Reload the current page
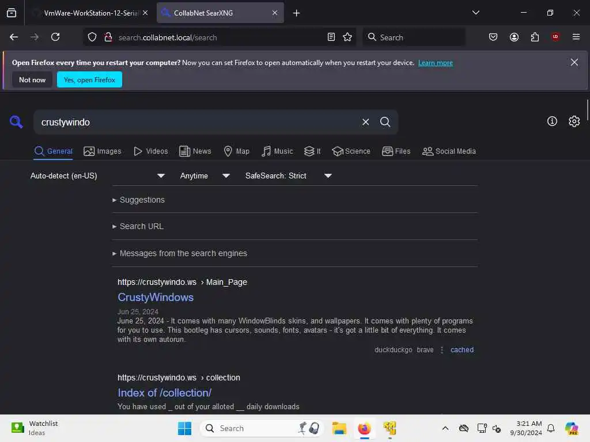Viewport: 590px width, 442px height. point(55,37)
